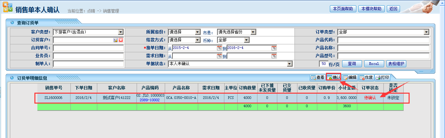Open the 订单类型 dropdown
The image size is (445, 138).
[426, 32]
